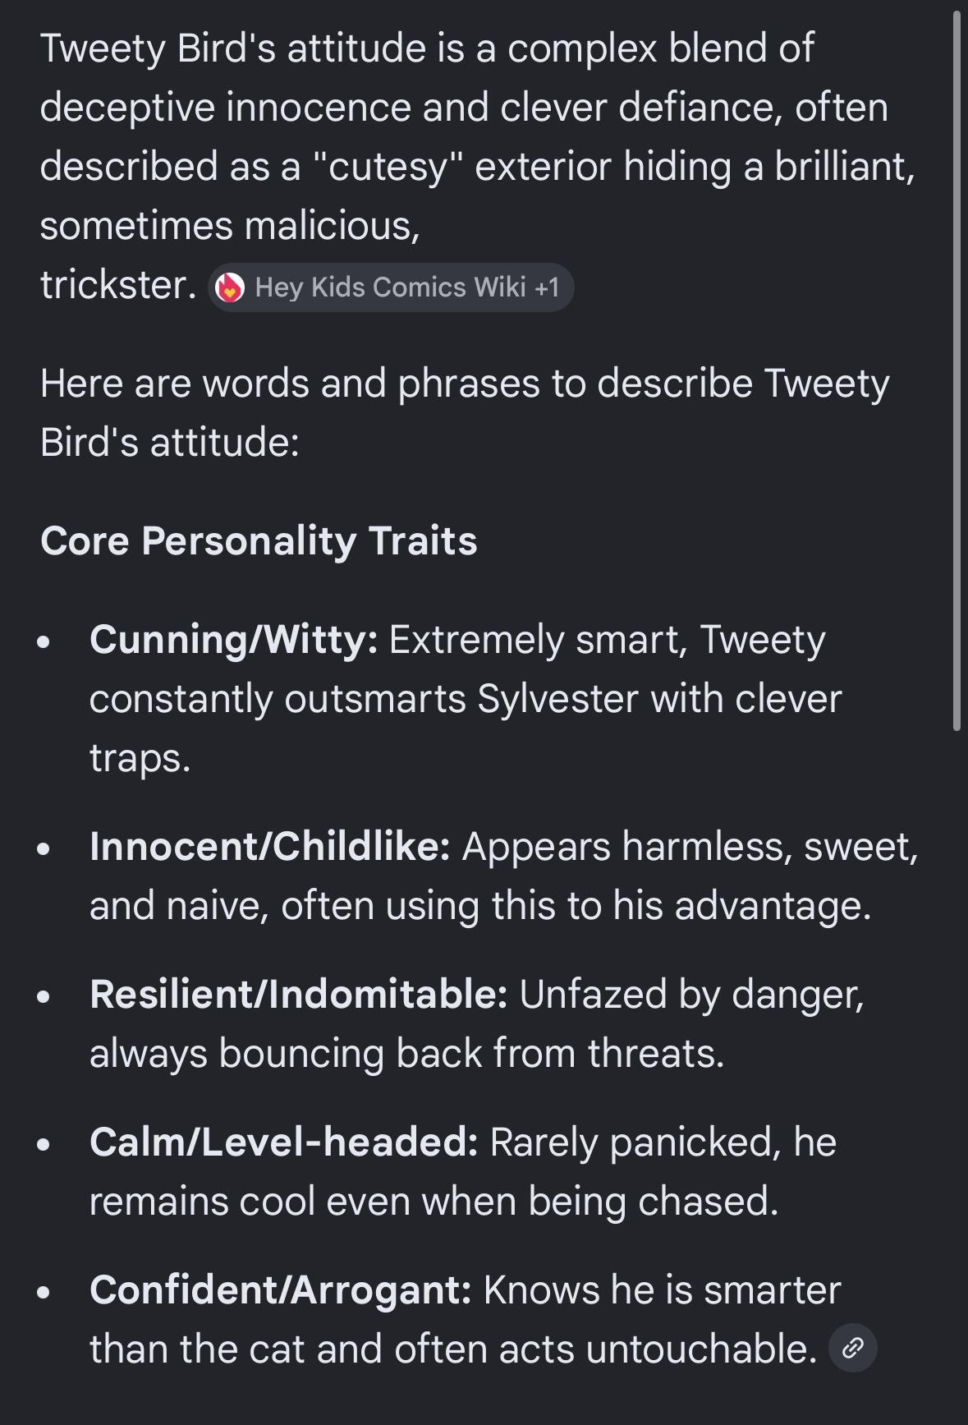Click the opening words "Tweety Bird's attitude is"
Image resolution: width=968 pixels, height=1425 pixels.
(x=252, y=48)
